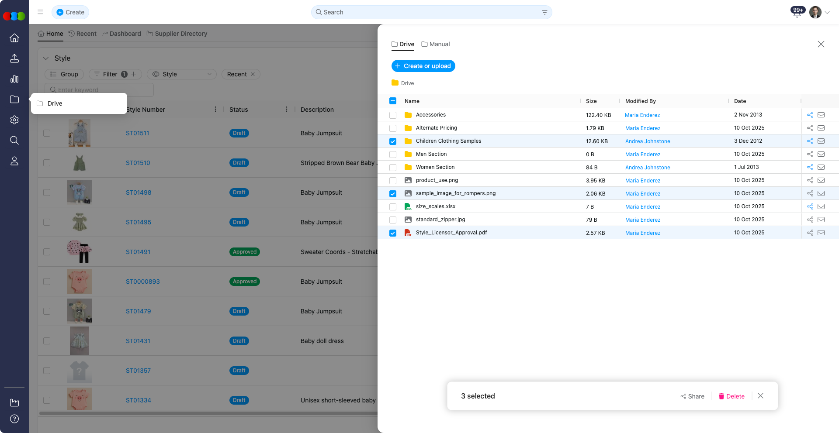The height and width of the screenshot is (433, 839).
Task: Click share icon for Accessories folder
Action: coord(810,115)
